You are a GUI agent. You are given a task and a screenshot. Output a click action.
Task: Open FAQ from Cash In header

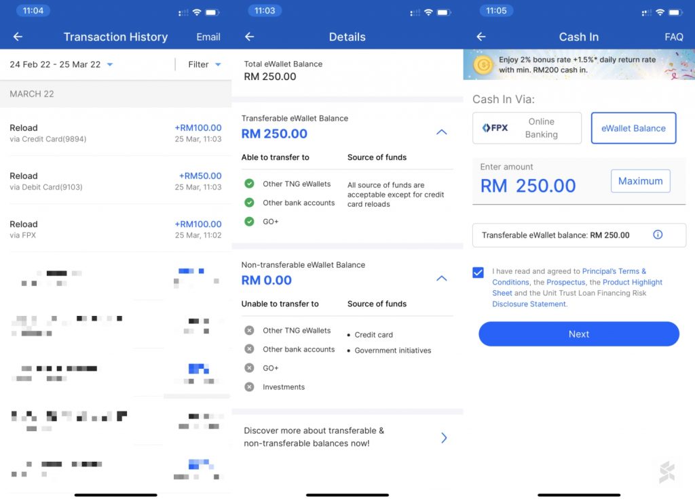pos(673,37)
